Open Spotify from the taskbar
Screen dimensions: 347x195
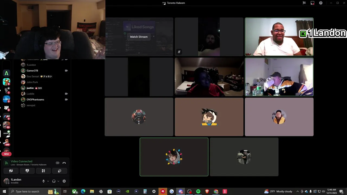pos(198,191)
